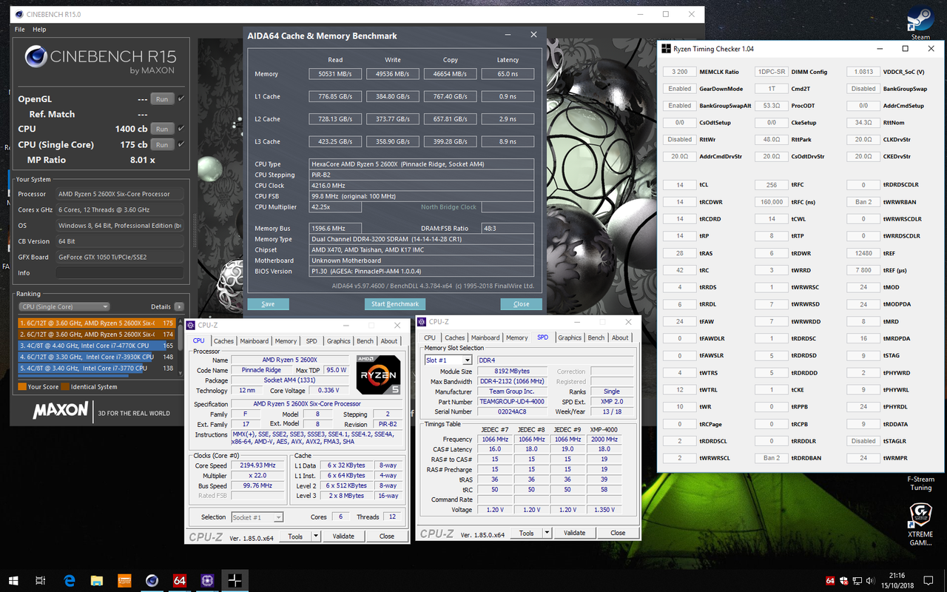
Task: Click the Start button on taskbar
Action: click(x=13, y=581)
